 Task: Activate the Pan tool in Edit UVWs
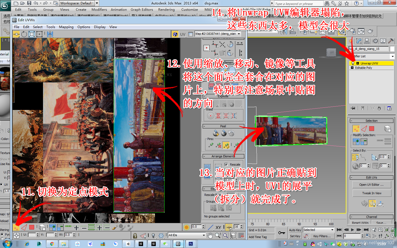tap(210, 235)
